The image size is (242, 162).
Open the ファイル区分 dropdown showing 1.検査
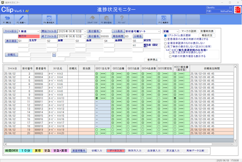[39, 31]
